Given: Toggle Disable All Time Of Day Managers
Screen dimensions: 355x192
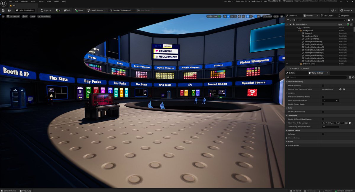Looking at the screenshot, I should (x=323, y=119).
